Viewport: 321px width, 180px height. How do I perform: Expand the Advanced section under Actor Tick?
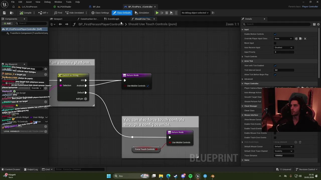[243, 79]
